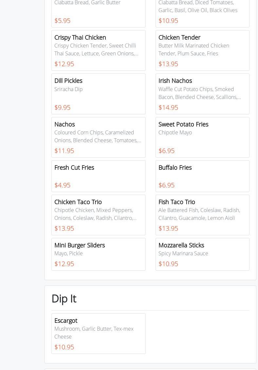Select the $5.95 garlic butter ciabatta item
Screen dimensions: 258x370
pyautogui.click(x=98, y=13)
